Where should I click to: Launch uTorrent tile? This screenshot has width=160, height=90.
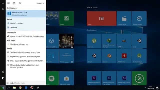point(94,41)
